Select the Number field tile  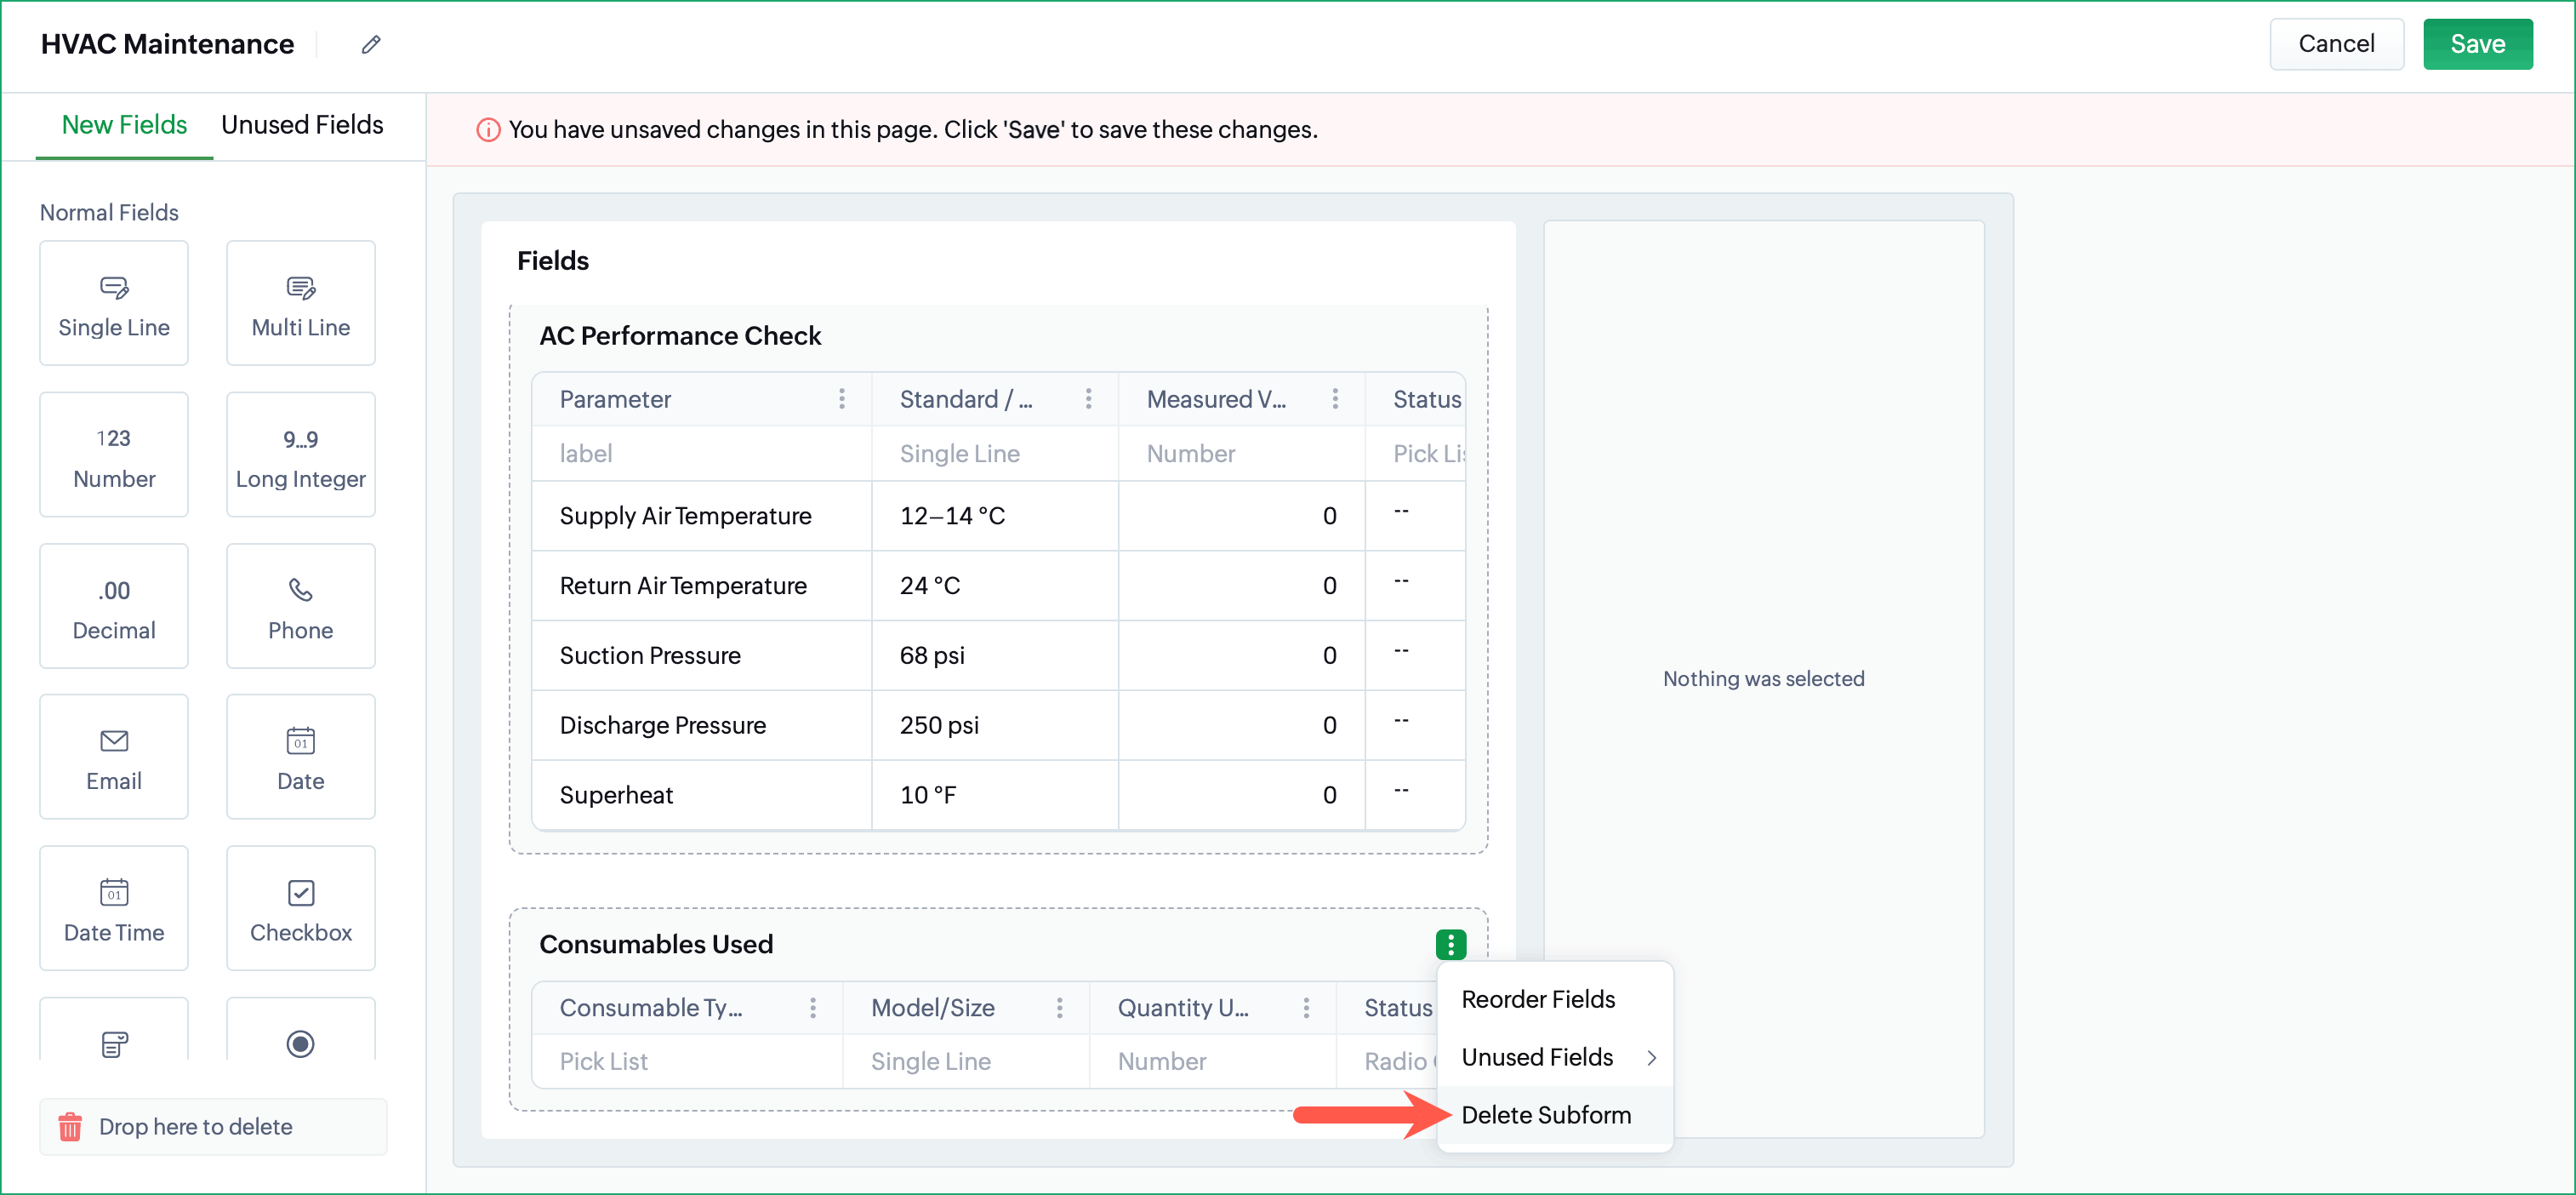(114, 455)
